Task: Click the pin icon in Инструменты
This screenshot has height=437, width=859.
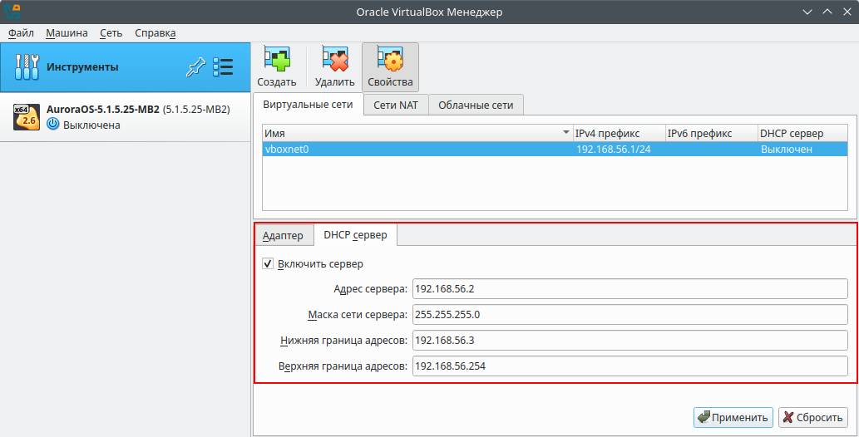Action: (195, 67)
